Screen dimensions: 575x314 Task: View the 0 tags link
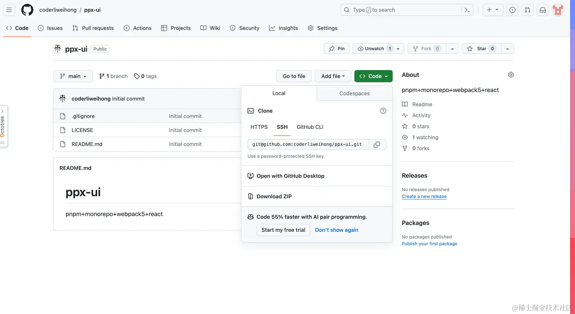tap(145, 76)
